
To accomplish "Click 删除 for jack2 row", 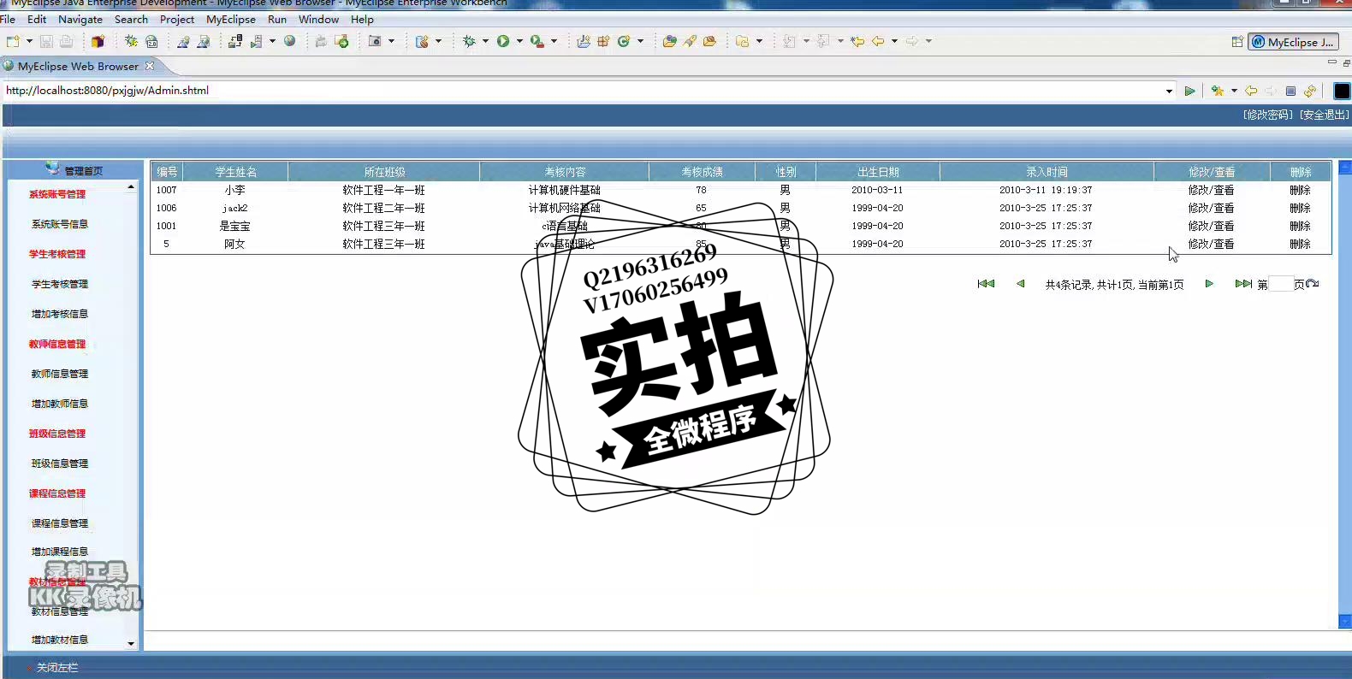I will (x=1300, y=208).
